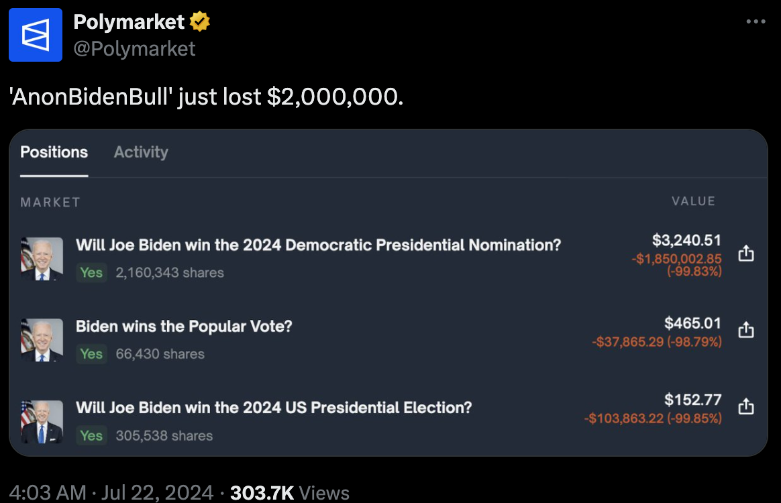This screenshot has width=781, height=503.
Task: Click Biden thumbnail for the Nomination market
Action: [42, 258]
